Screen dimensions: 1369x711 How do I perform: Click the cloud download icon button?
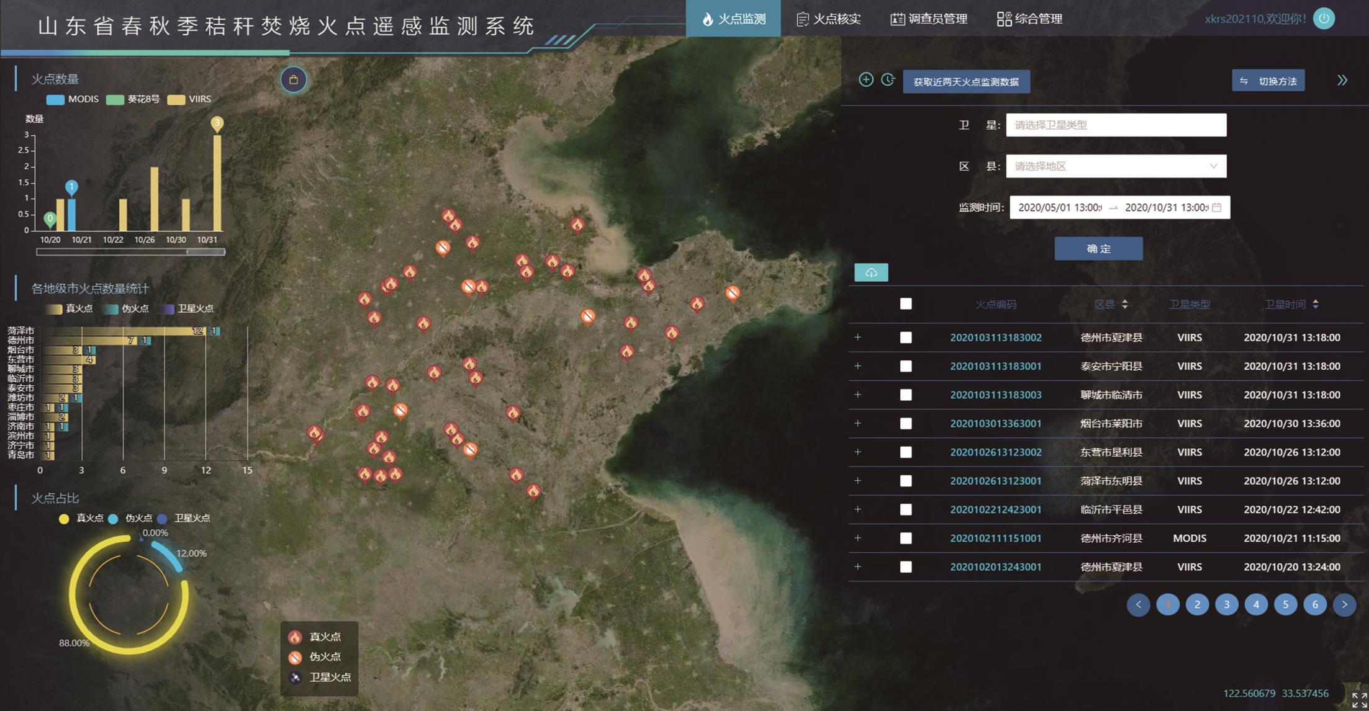871,272
